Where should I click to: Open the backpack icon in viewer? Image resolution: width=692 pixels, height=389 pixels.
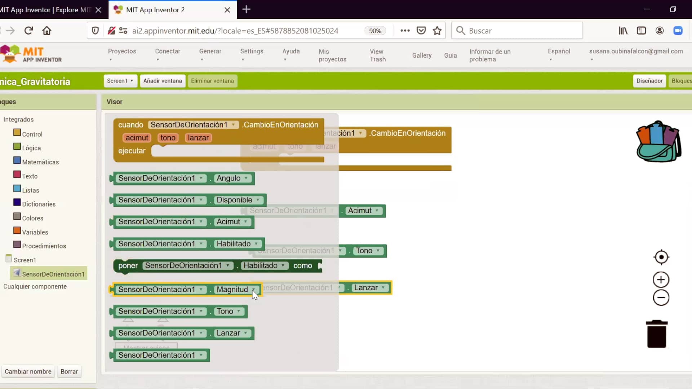point(658,142)
